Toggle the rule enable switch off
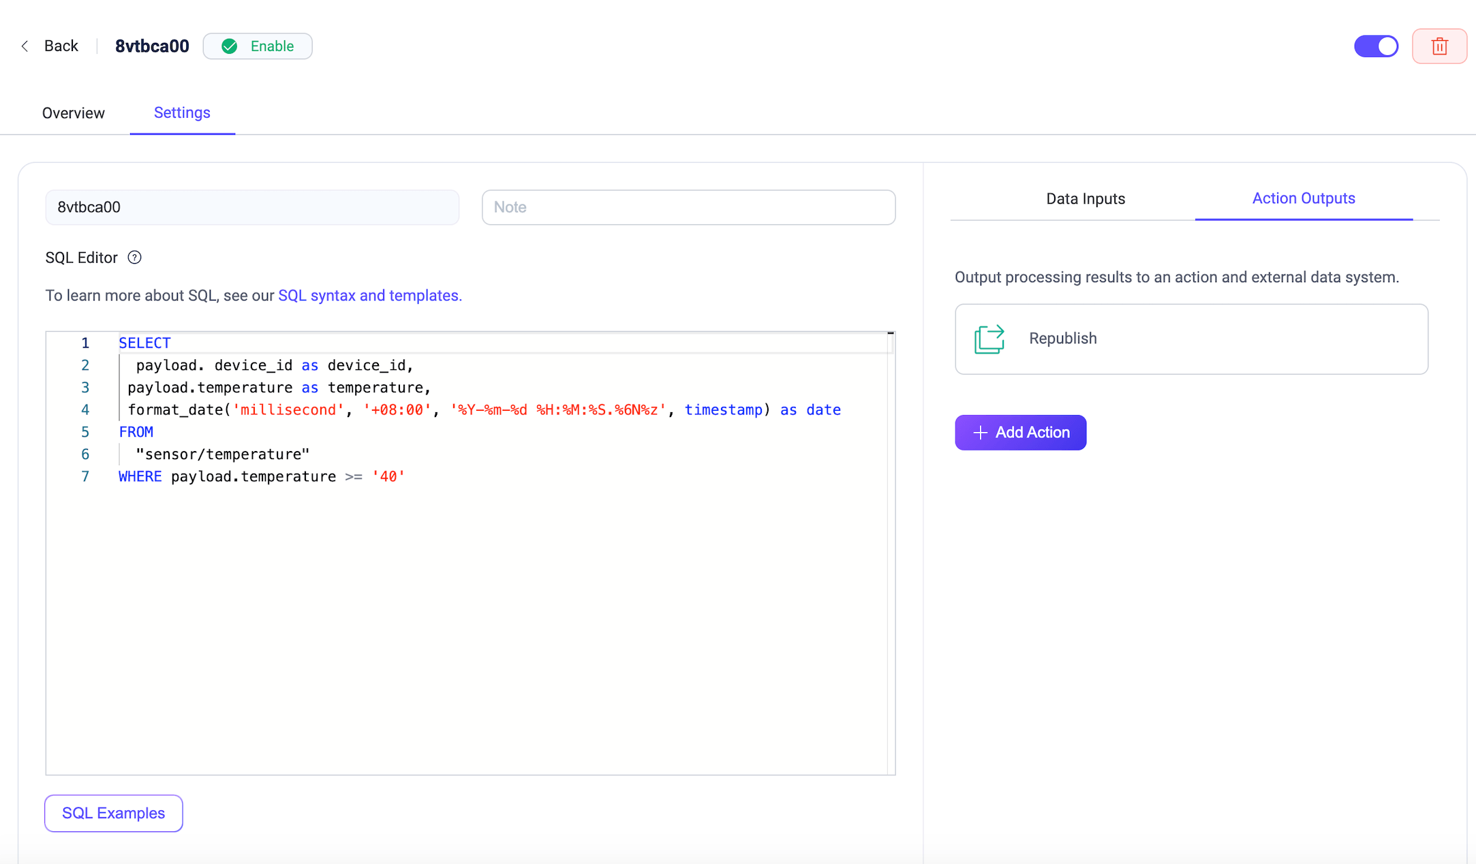This screenshot has width=1476, height=864. click(1376, 46)
